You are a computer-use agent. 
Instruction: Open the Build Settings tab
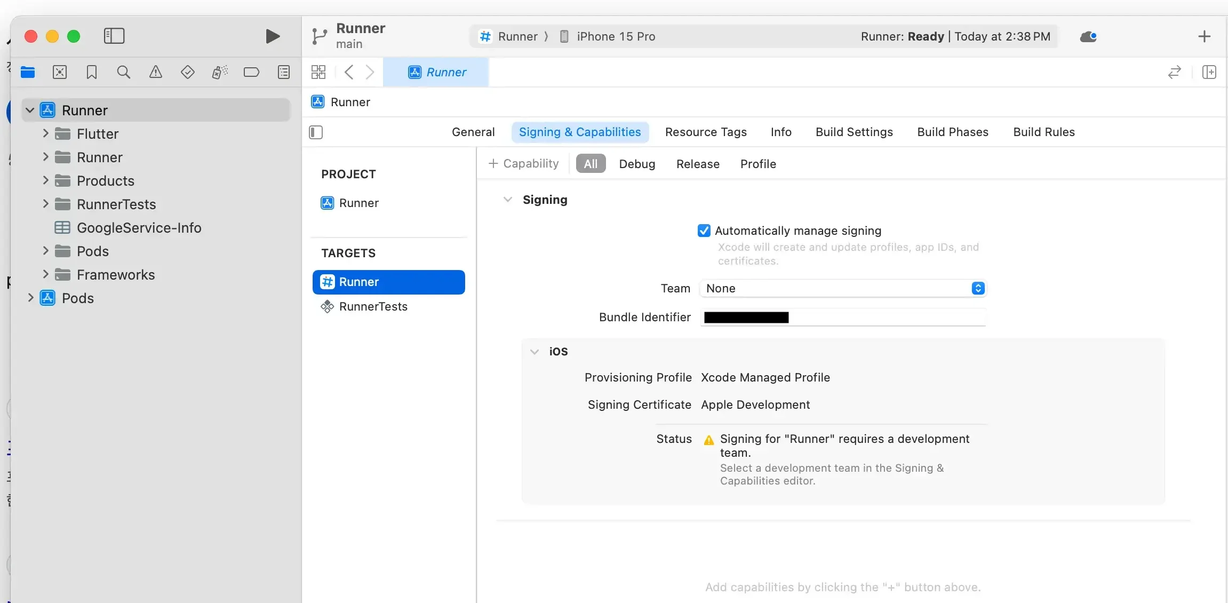coord(854,132)
